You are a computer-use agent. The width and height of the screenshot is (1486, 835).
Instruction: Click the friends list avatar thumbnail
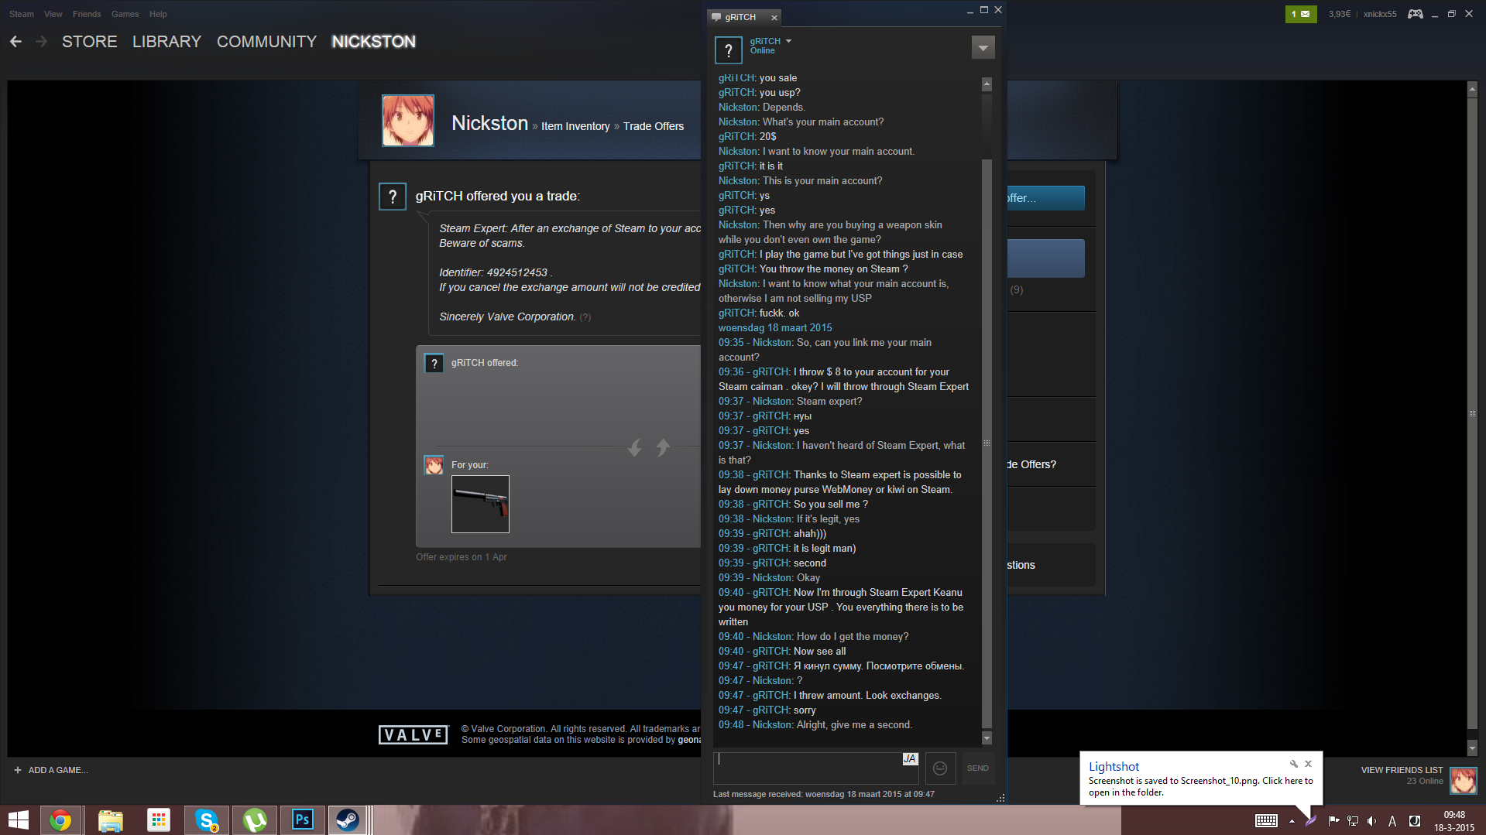coord(1463,780)
